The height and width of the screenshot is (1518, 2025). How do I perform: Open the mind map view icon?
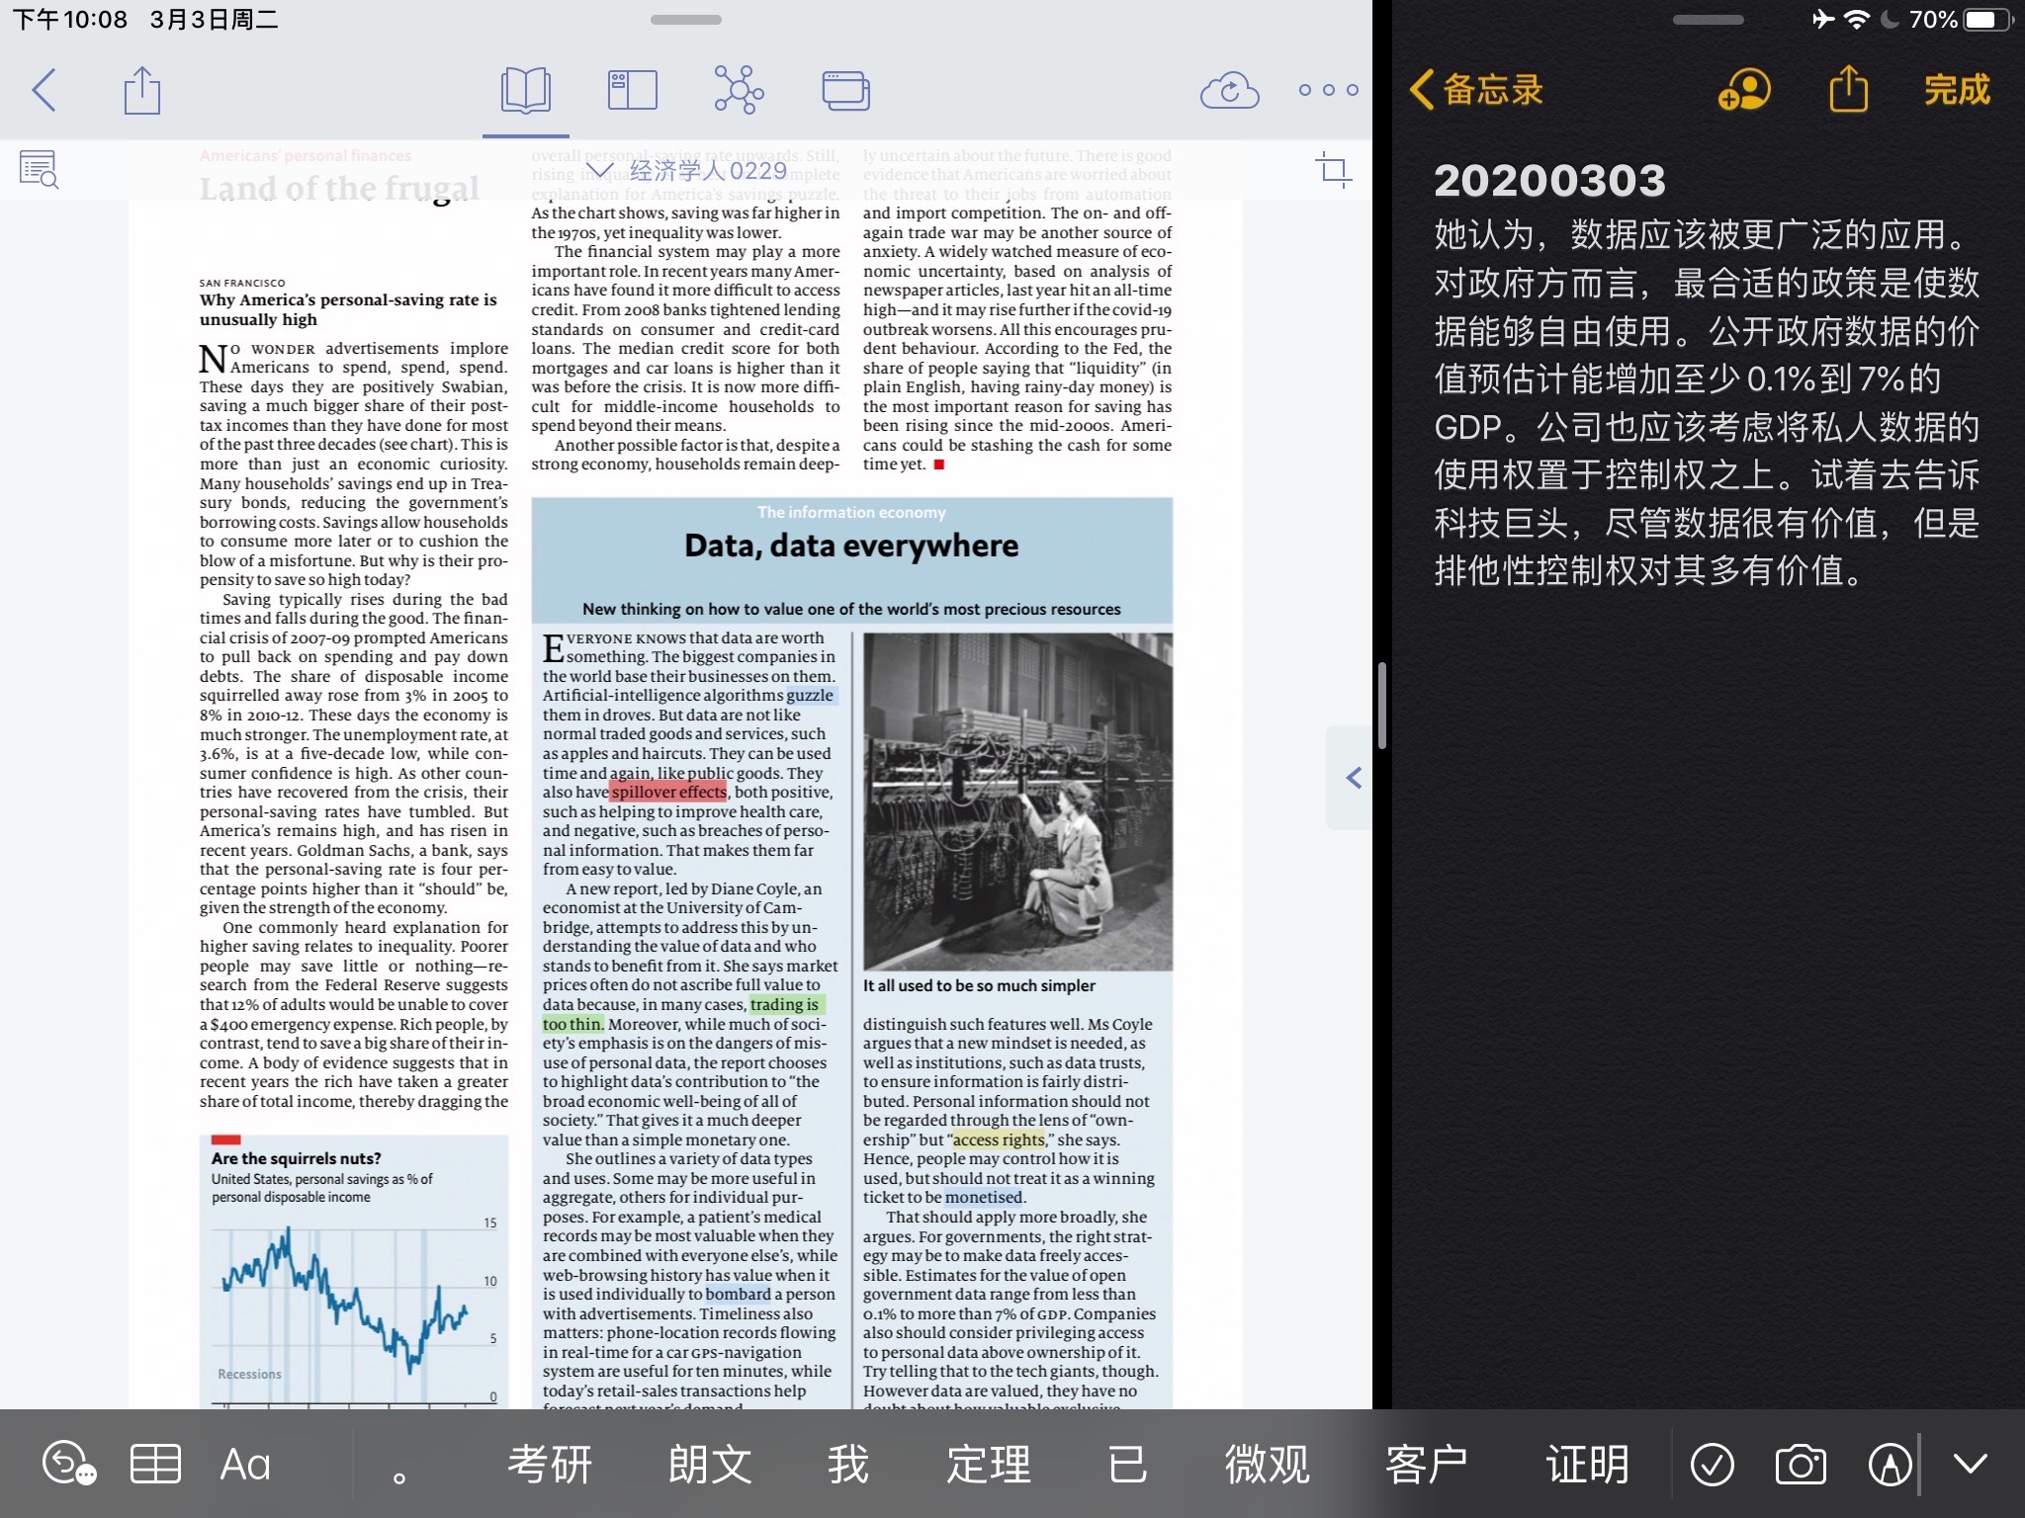coord(738,90)
